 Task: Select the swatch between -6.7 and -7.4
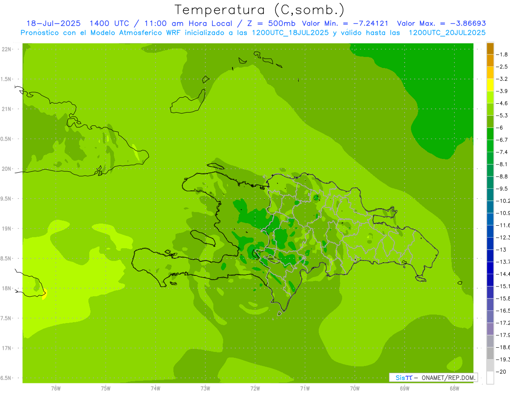(490, 146)
